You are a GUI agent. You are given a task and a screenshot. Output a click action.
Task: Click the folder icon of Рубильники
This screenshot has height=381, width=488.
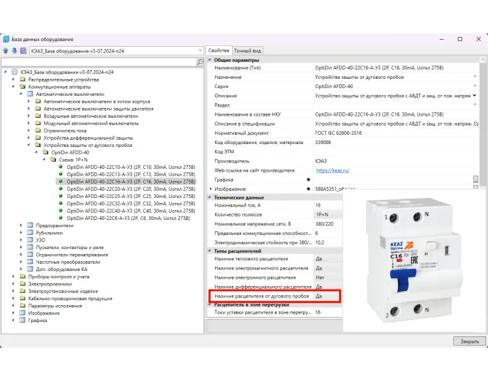click(x=30, y=233)
